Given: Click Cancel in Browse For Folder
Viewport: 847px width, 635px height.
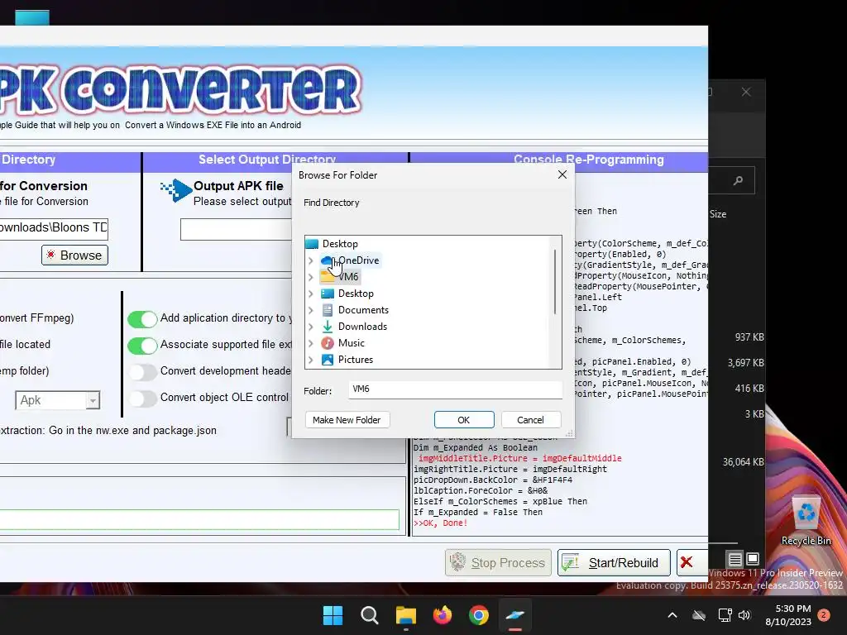Looking at the screenshot, I should [x=530, y=419].
